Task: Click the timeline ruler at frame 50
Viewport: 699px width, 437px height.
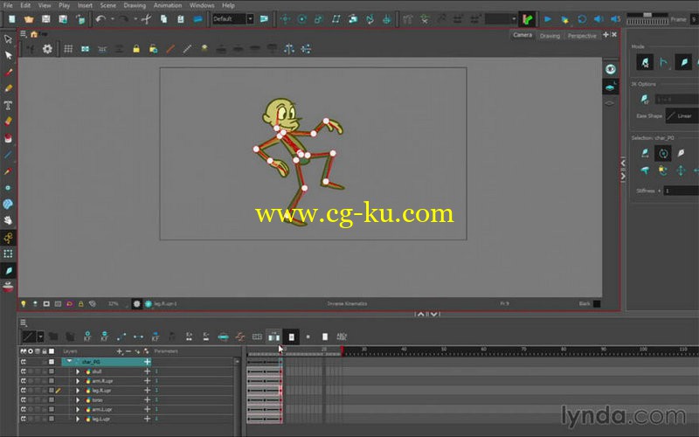Action: pos(444,351)
